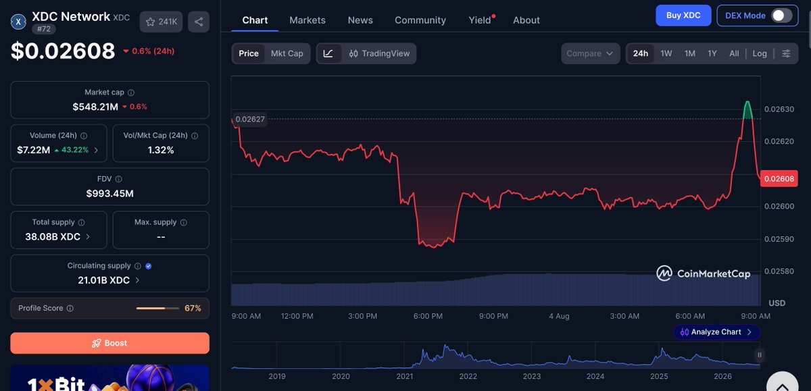The height and width of the screenshot is (391, 811).
Task: Click the $548.21M market cap value
Action: click(95, 107)
